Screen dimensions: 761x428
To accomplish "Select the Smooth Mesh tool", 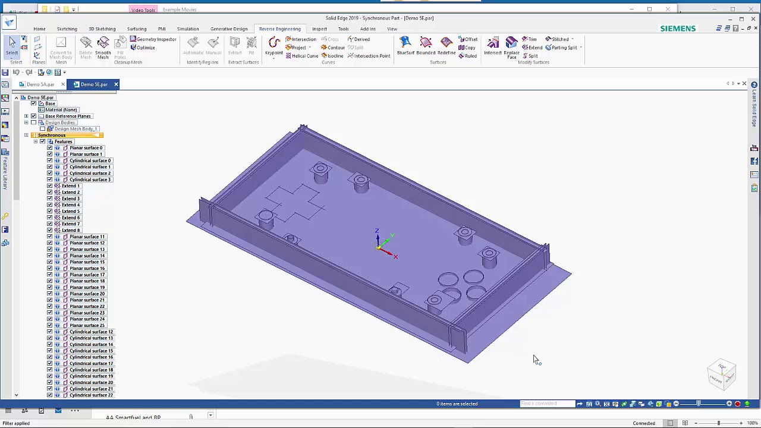I will tap(103, 48).
